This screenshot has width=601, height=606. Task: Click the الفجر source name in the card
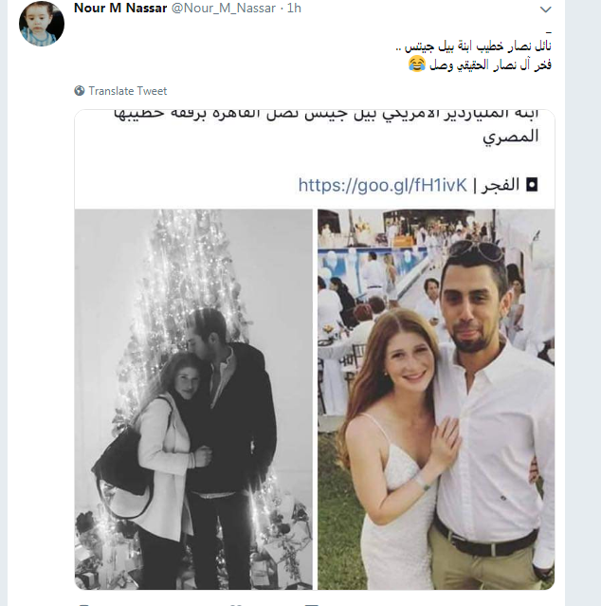[501, 185]
